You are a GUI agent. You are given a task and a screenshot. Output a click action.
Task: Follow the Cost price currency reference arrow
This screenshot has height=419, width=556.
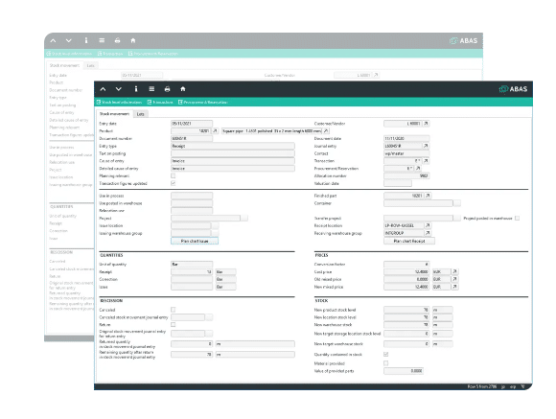[455, 271]
